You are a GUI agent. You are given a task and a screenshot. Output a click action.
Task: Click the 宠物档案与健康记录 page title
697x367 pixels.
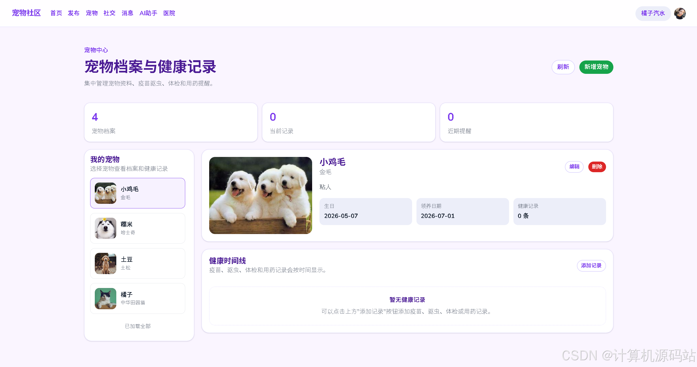[150, 67]
